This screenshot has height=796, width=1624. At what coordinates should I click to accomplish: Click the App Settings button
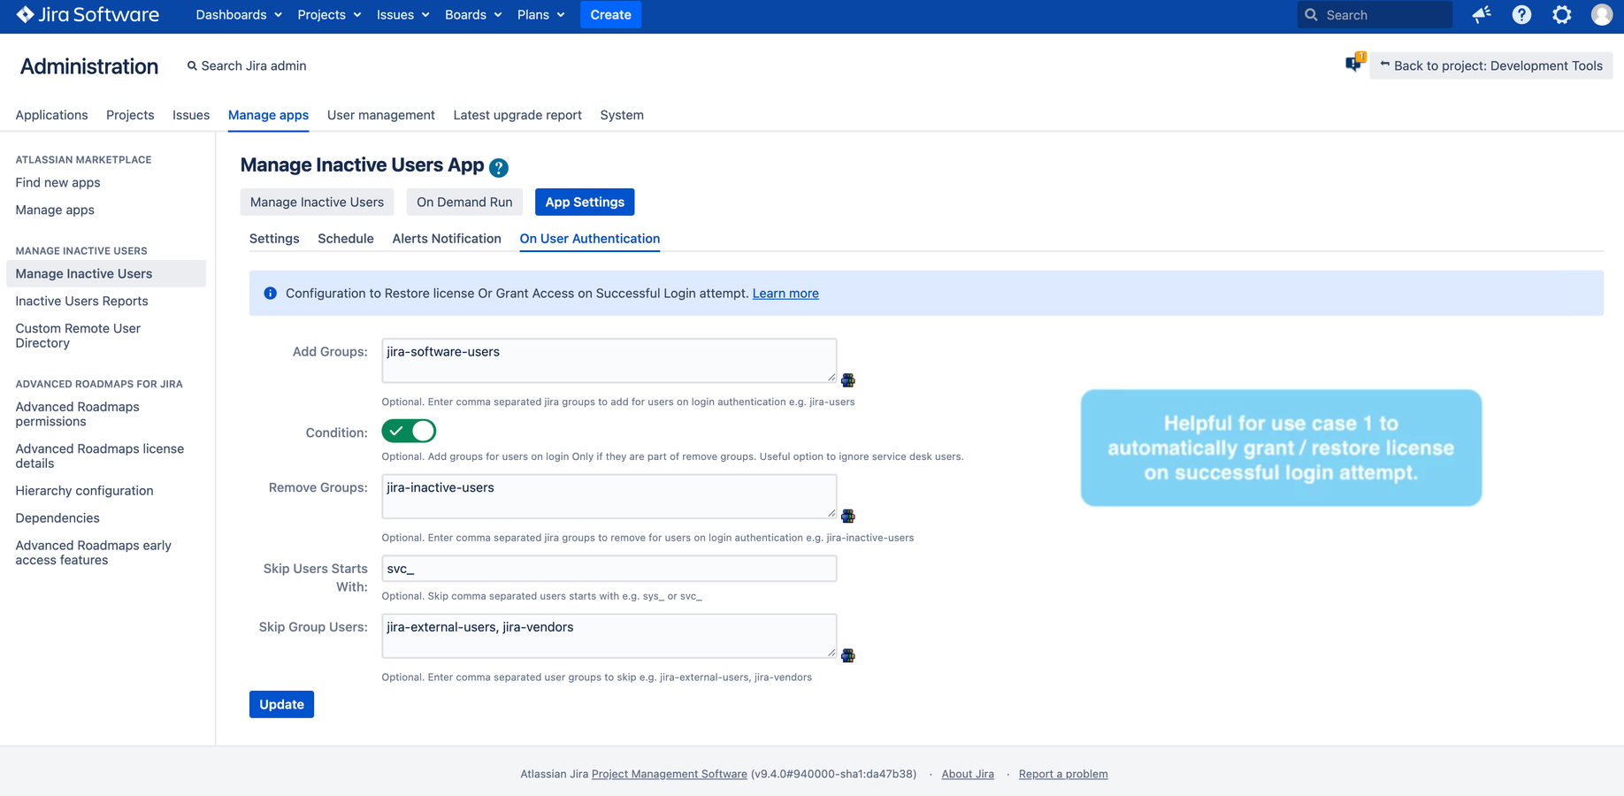point(585,202)
